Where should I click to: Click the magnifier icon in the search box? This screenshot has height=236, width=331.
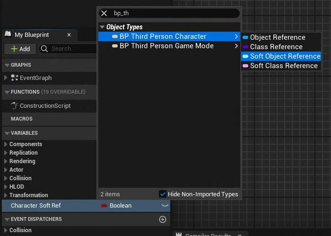[x=44, y=49]
